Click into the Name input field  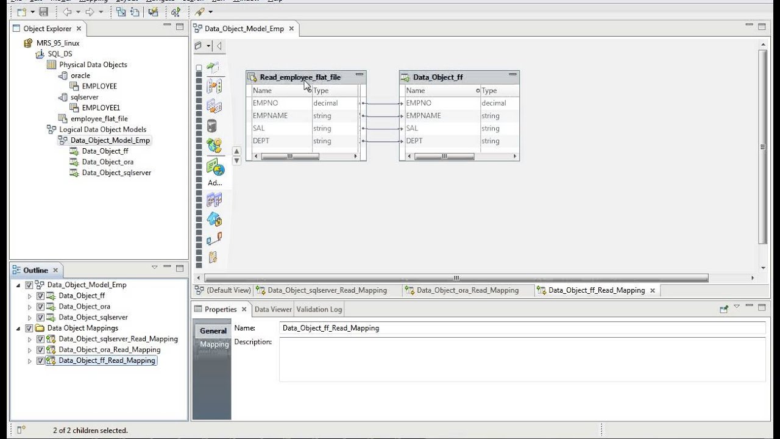[522, 328]
